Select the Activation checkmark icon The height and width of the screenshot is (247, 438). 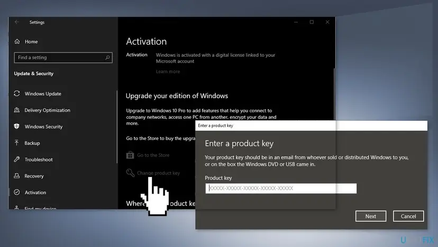pos(17,192)
